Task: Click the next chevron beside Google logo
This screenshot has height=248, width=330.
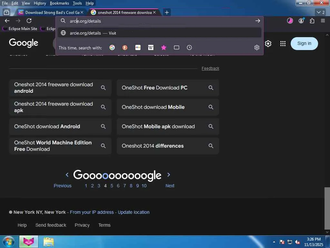Action: 169,175
